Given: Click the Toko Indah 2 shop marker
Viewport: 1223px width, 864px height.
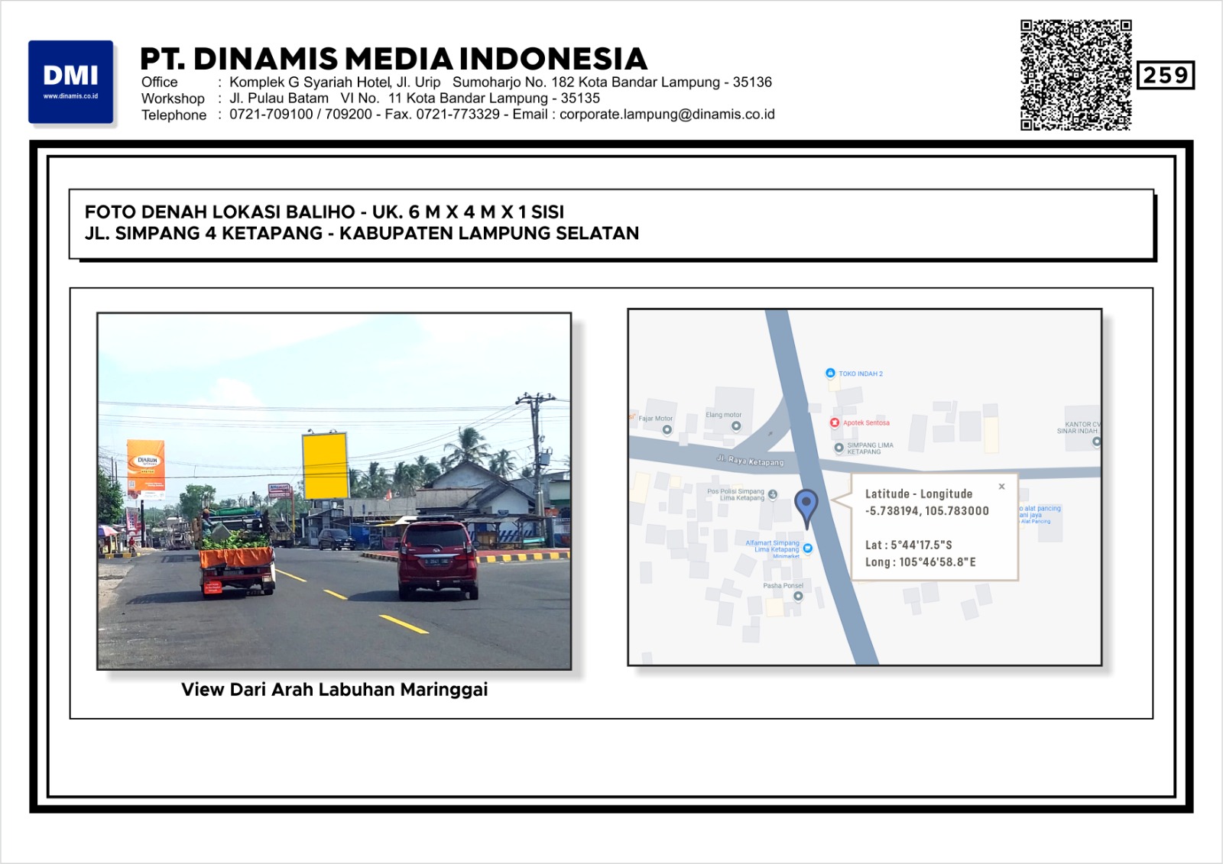Looking at the screenshot, I should (830, 374).
